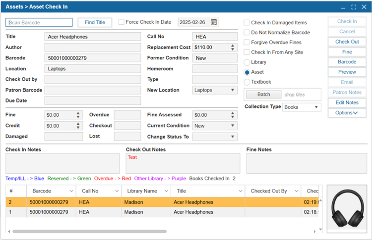Viewport: 372px width, 240px height.
Task: Open the New Location dropdown
Action: click(x=233, y=90)
